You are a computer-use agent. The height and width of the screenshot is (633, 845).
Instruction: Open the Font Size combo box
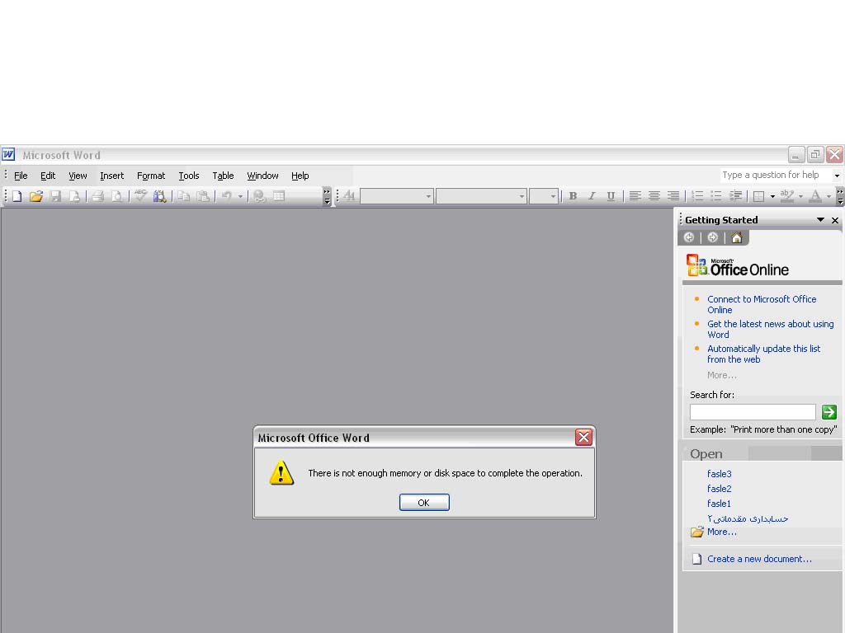click(x=543, y=196)
